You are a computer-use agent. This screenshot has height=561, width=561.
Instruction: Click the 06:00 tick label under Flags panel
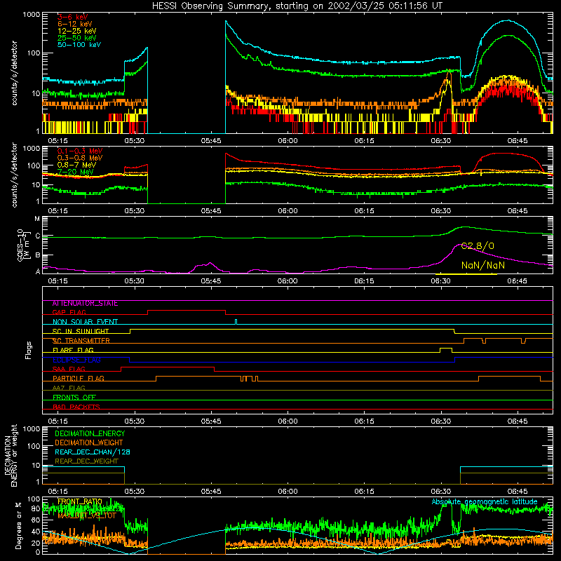click(x=288, y=421)
